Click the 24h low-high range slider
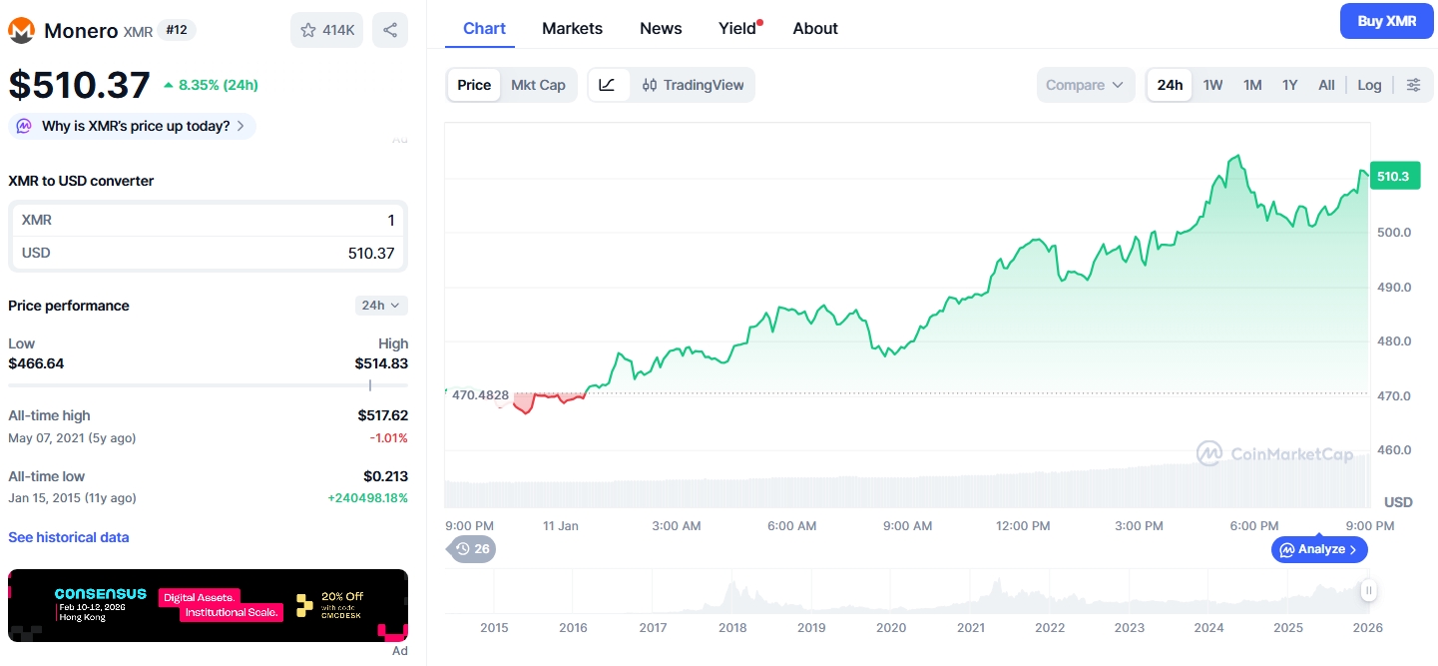Viewport: 1438px width, 666px height. [x=208, y=385]
